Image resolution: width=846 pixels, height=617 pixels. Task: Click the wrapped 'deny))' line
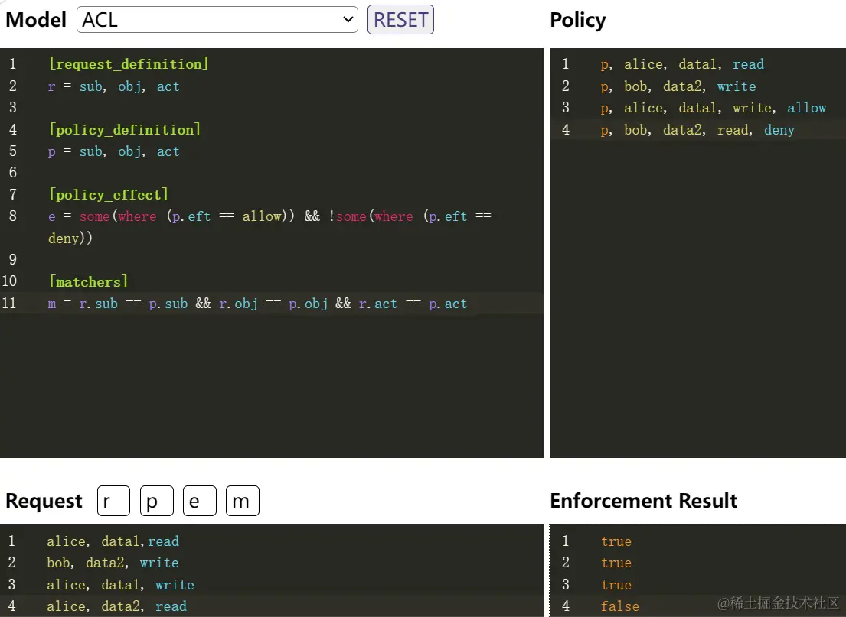tap(70, 239)
